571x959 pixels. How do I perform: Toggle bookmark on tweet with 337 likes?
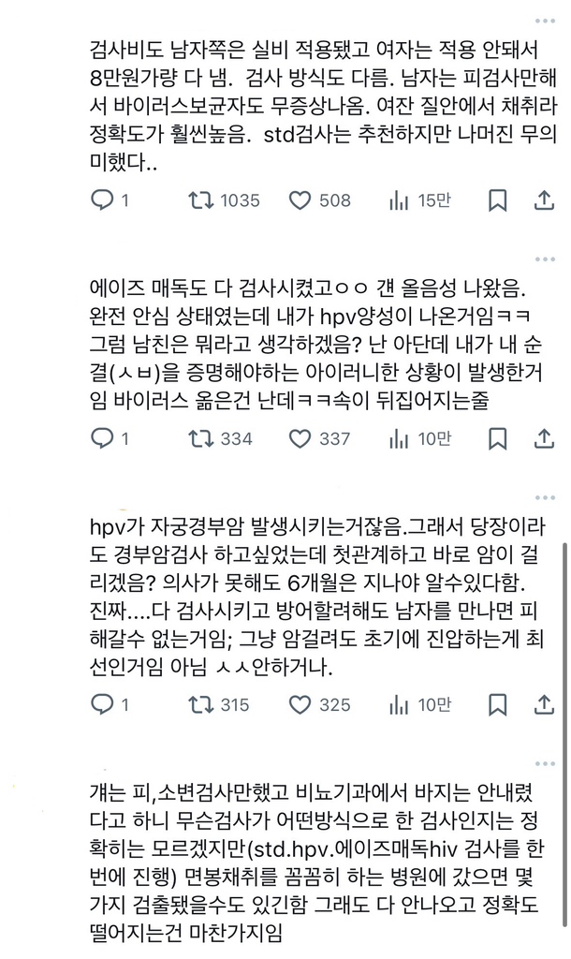click(x=498, y=437)
